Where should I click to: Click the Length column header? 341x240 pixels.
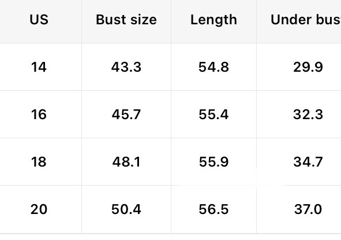pyautogui.click(x=213, y=20)
